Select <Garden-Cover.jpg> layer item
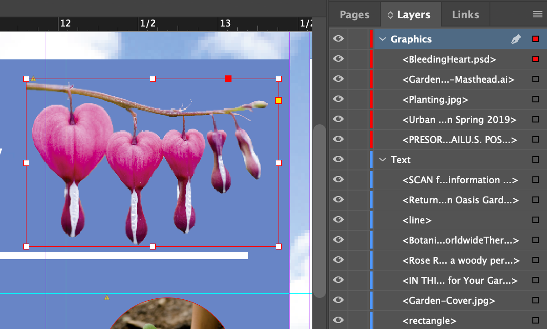The width and height of the screenshot is (547, 329). click(449, 301)
